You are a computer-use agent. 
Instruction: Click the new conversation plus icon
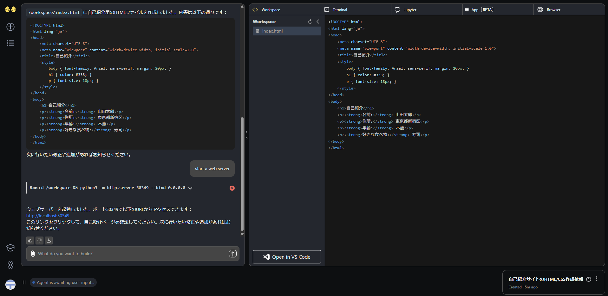(10, 27)
